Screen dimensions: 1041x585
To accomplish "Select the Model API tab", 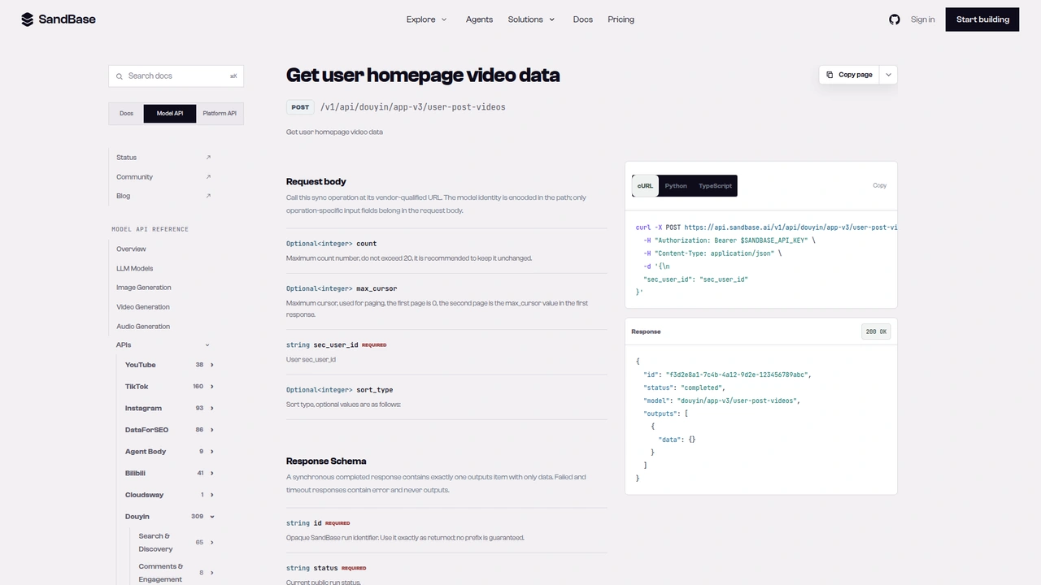I will (170, 114).
